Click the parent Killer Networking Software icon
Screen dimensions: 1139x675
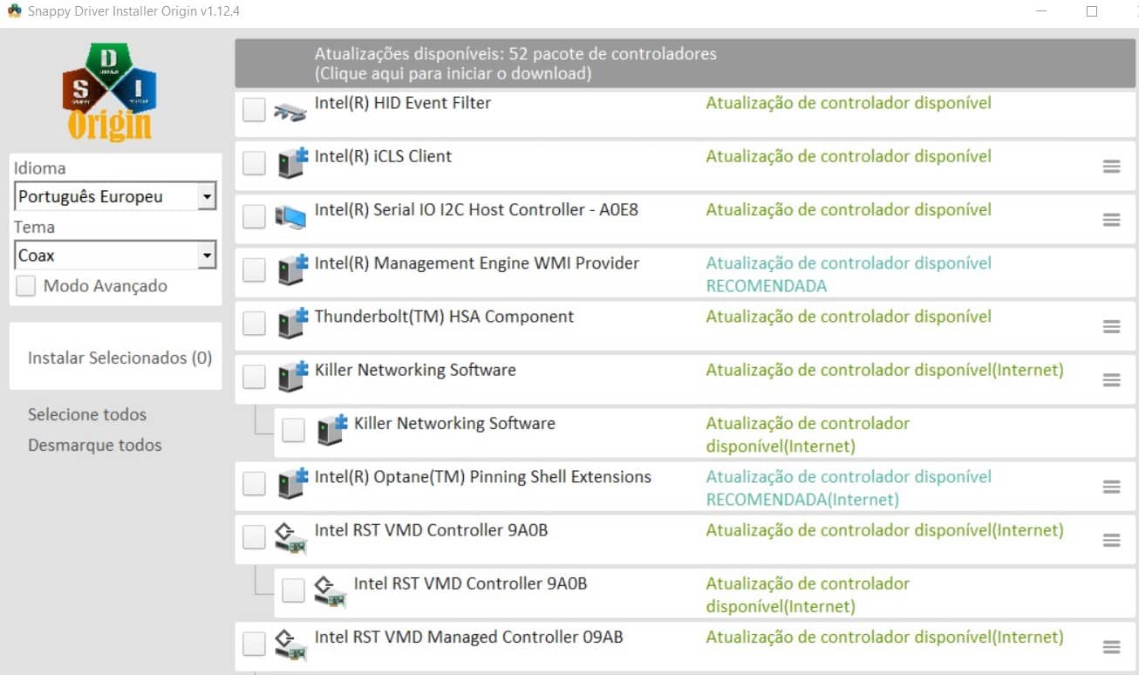coord(292,377)
